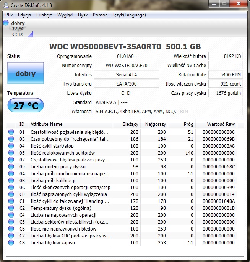250x262 pixels.
Task: Click the power-on hours value 1676 godzin
Action: tap(226, 93)
